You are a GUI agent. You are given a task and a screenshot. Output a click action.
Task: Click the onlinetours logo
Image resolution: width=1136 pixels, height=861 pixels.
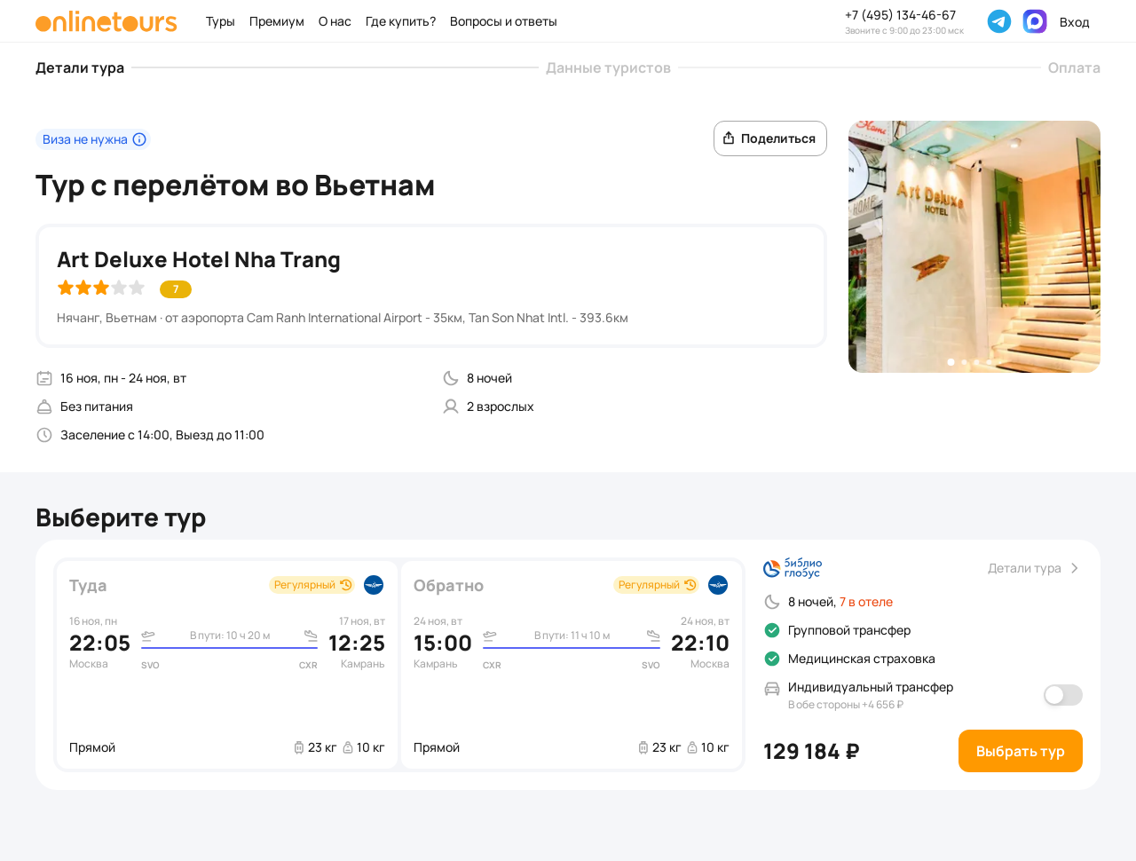coord(106,21)
